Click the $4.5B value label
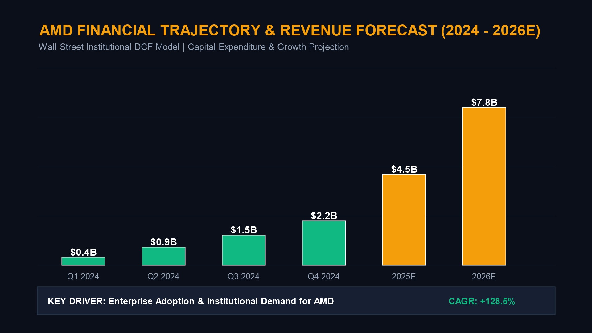592x333 pixels. [x=404, y=169]
